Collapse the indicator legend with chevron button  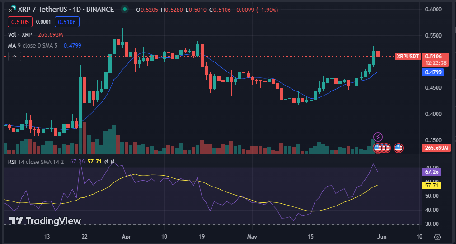14,57
